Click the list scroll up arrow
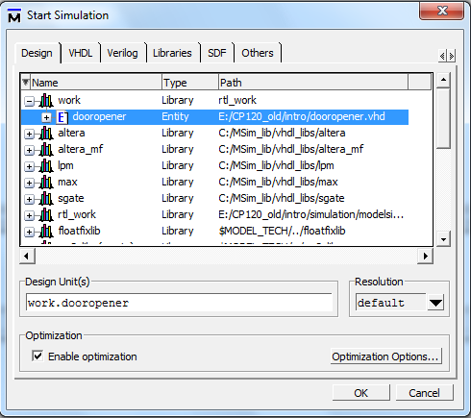This screenshot has height=418, width=471. pyautogui.click(x=443, y=79)
